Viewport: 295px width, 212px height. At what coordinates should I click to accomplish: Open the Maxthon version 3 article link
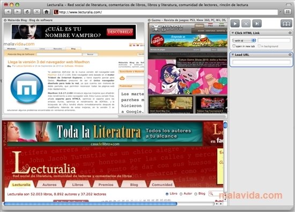[48, 62]
